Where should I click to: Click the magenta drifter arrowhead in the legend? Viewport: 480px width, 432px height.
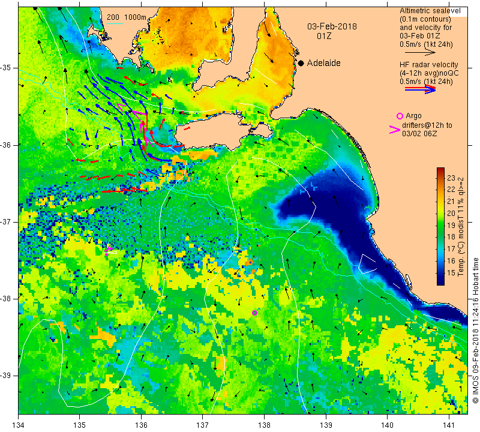tap(394, 130)
